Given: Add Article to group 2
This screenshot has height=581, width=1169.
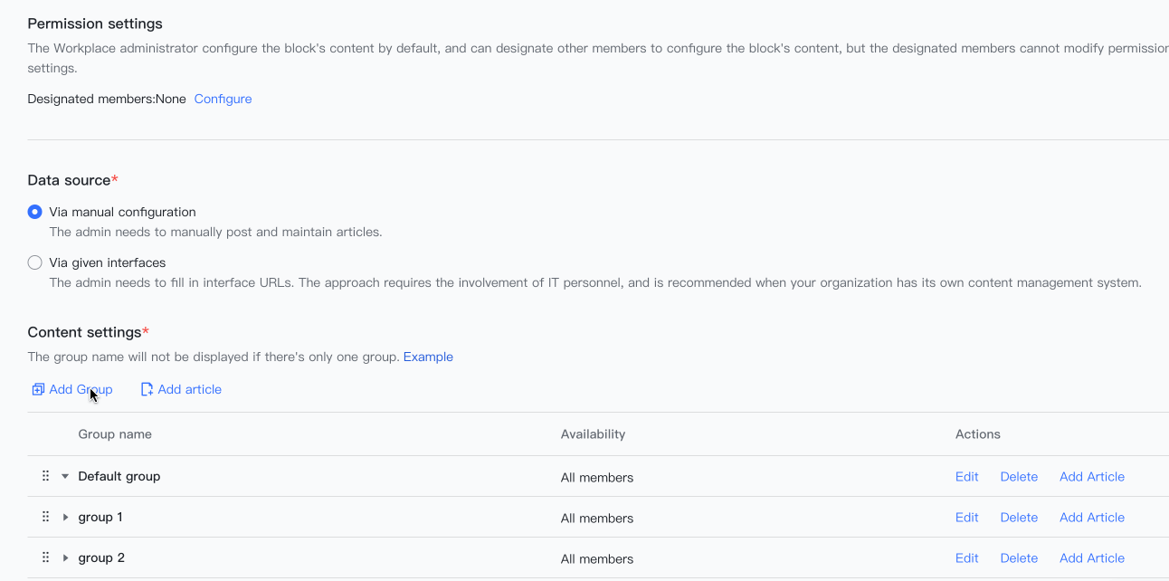Looking at the screenshot, I should 1091,557.
